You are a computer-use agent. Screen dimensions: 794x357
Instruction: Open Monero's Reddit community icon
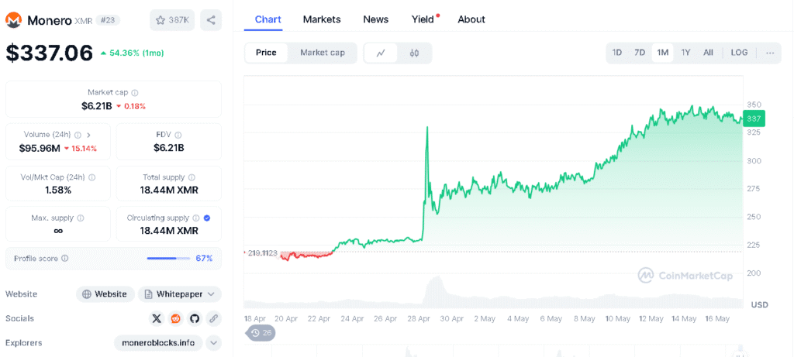[x=176, y=318]
